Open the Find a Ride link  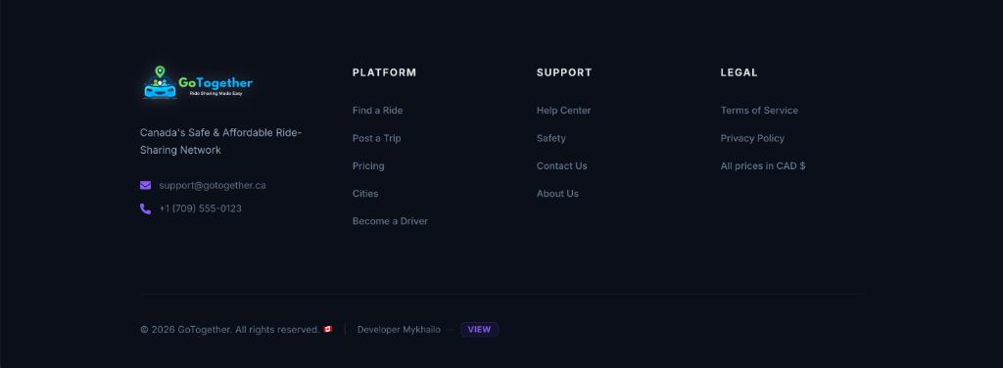[377, 111]
